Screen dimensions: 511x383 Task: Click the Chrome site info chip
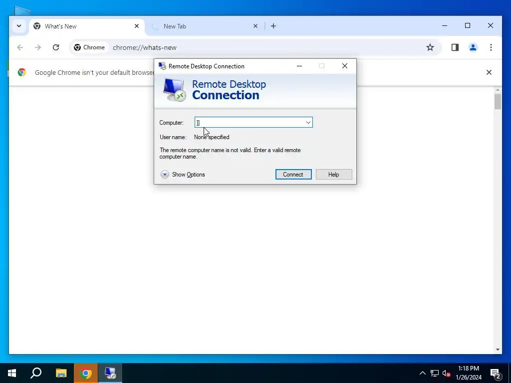pyautogui.click(x=89, y=47)
